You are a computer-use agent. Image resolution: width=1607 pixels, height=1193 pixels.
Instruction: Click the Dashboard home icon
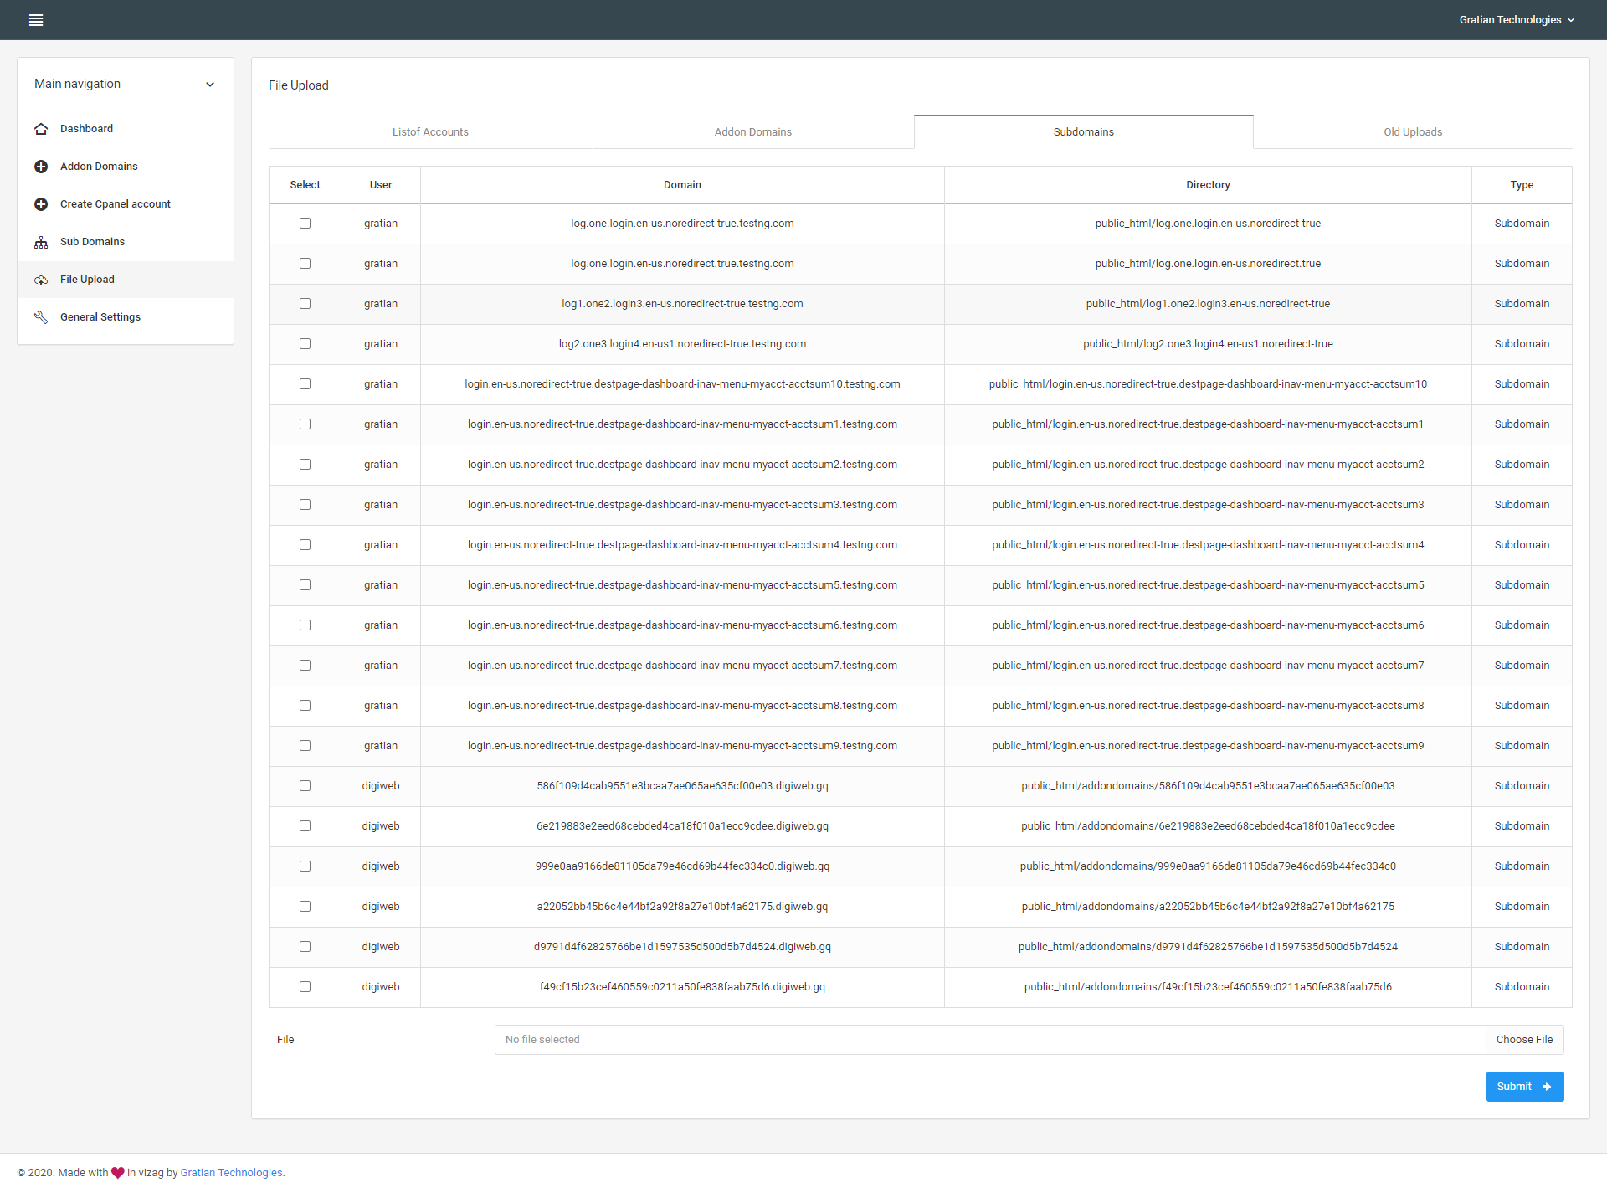click(x=41, y=129)
